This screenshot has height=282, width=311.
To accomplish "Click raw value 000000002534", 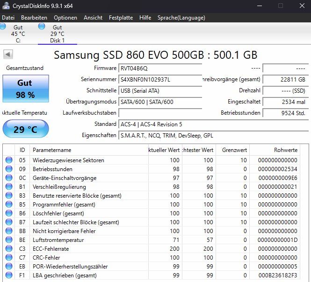I will click(277, 169).
